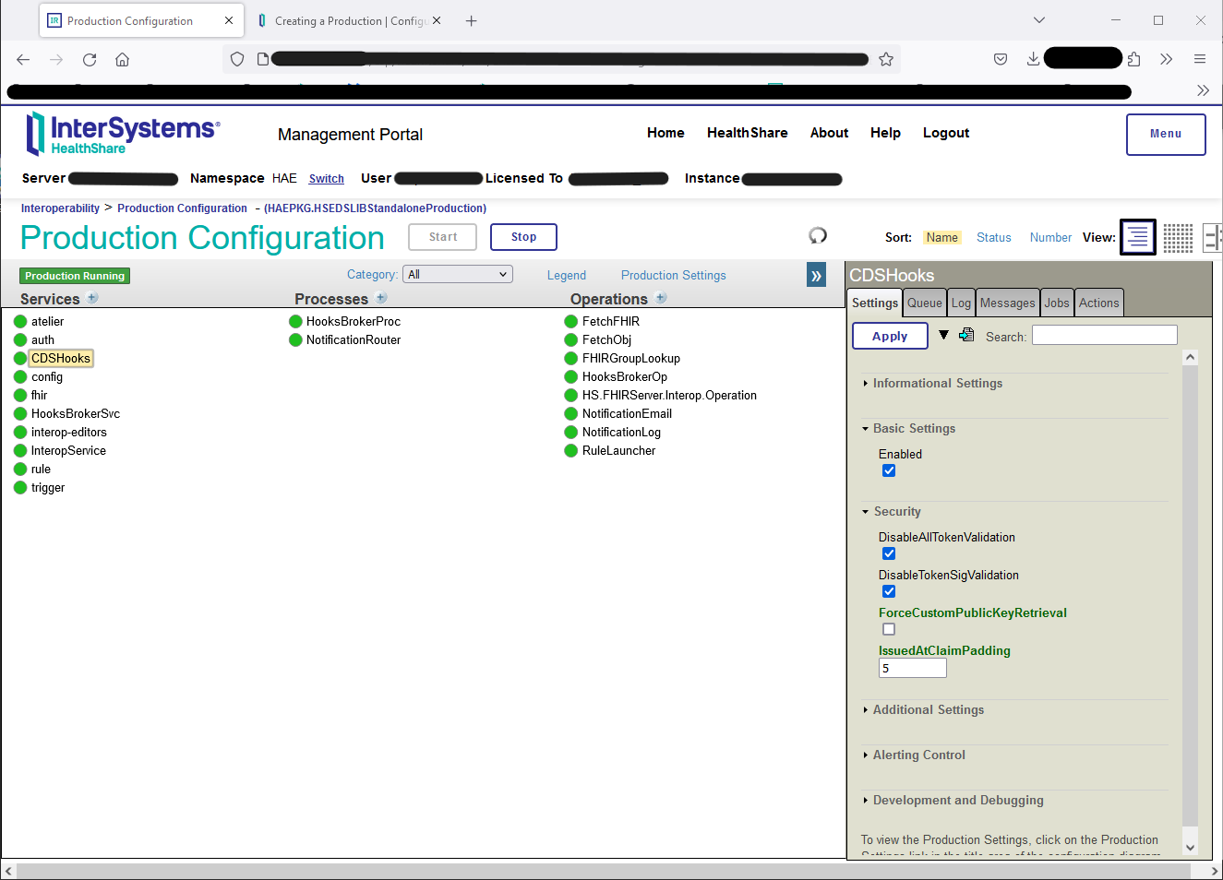This screenshot has width=1223, height=880.
Task: Open the Legend link
Action: [x=566, y=275]
